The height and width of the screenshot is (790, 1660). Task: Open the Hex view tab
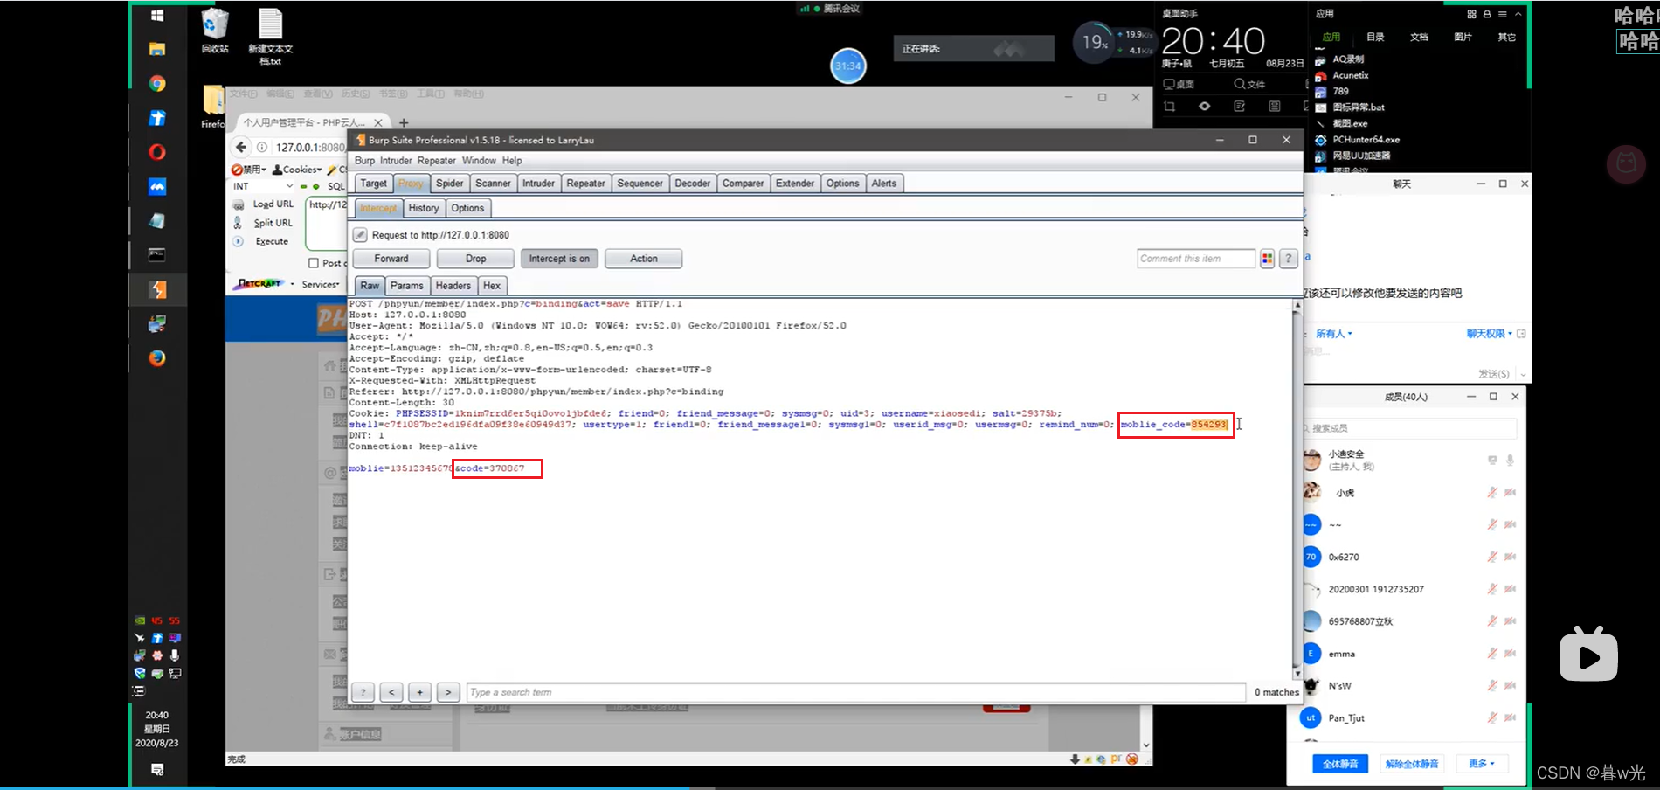click(492, 286)
